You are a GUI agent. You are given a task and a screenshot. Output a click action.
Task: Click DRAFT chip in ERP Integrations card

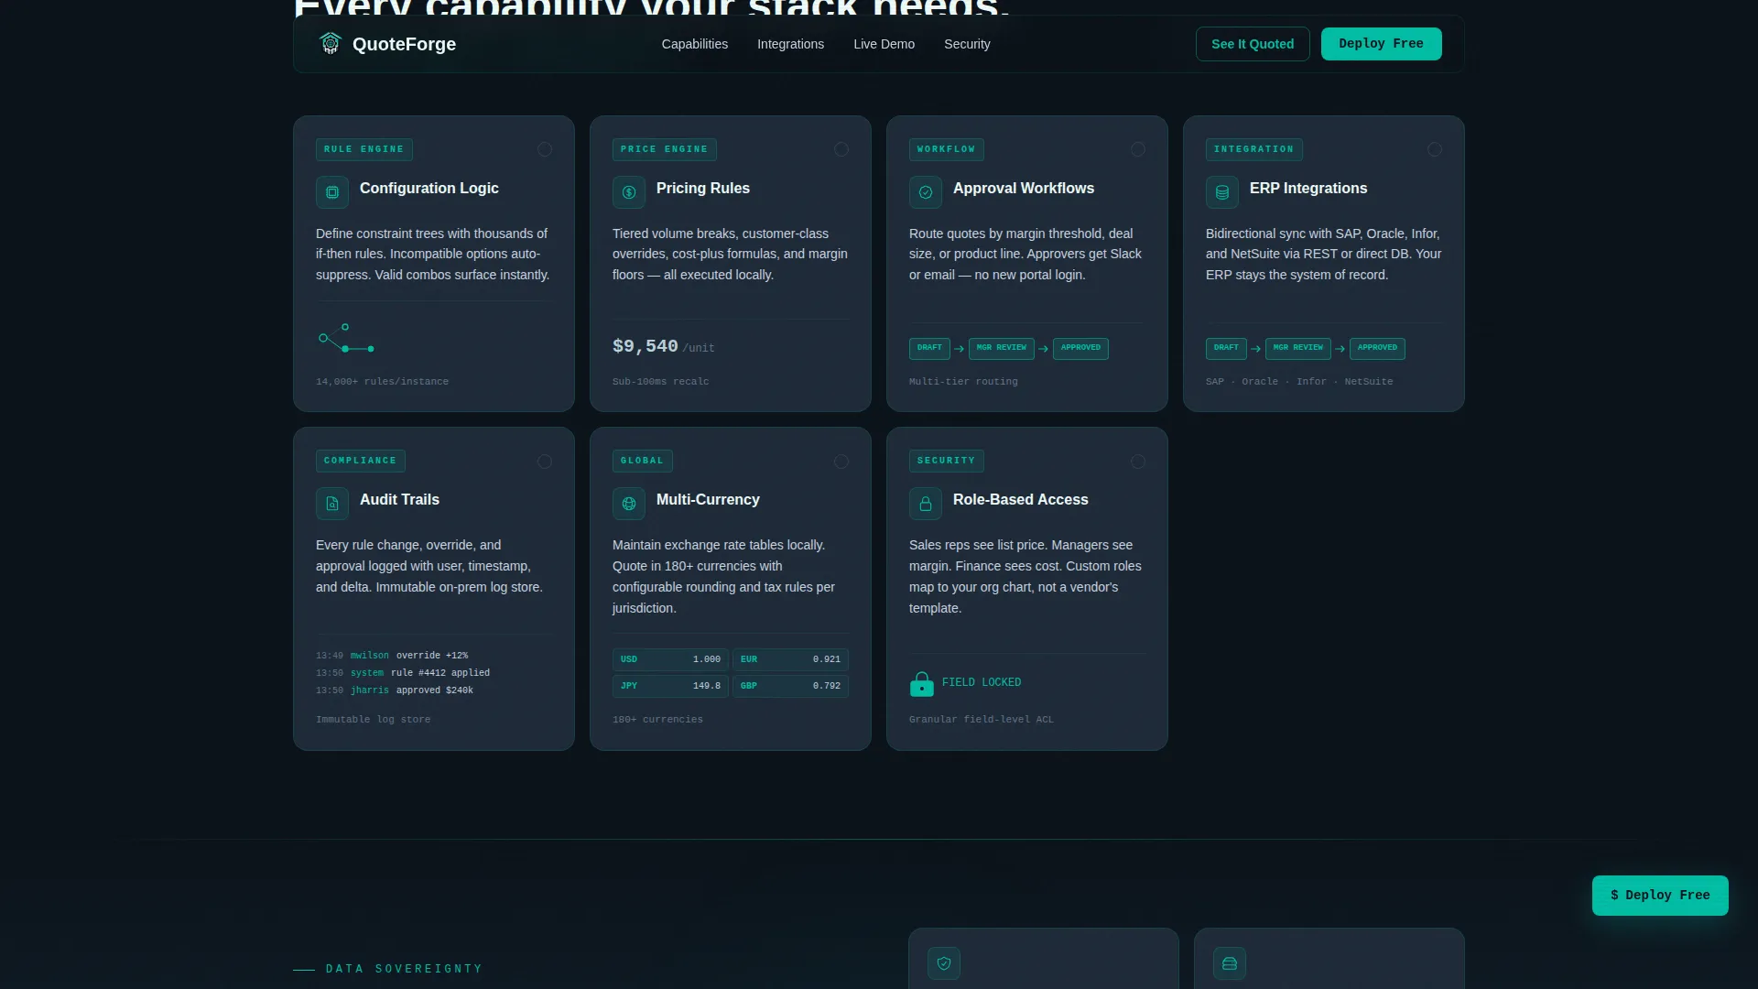coord(1226,348)
